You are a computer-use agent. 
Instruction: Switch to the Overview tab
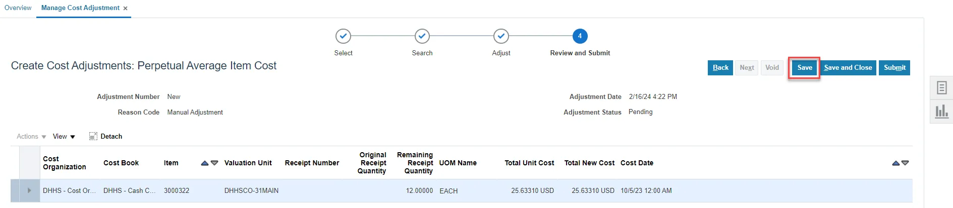(18, 8)
